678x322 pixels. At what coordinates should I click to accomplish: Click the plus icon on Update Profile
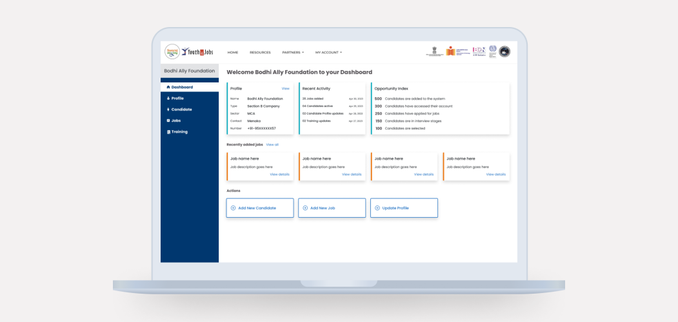click(x=377, y=208)
